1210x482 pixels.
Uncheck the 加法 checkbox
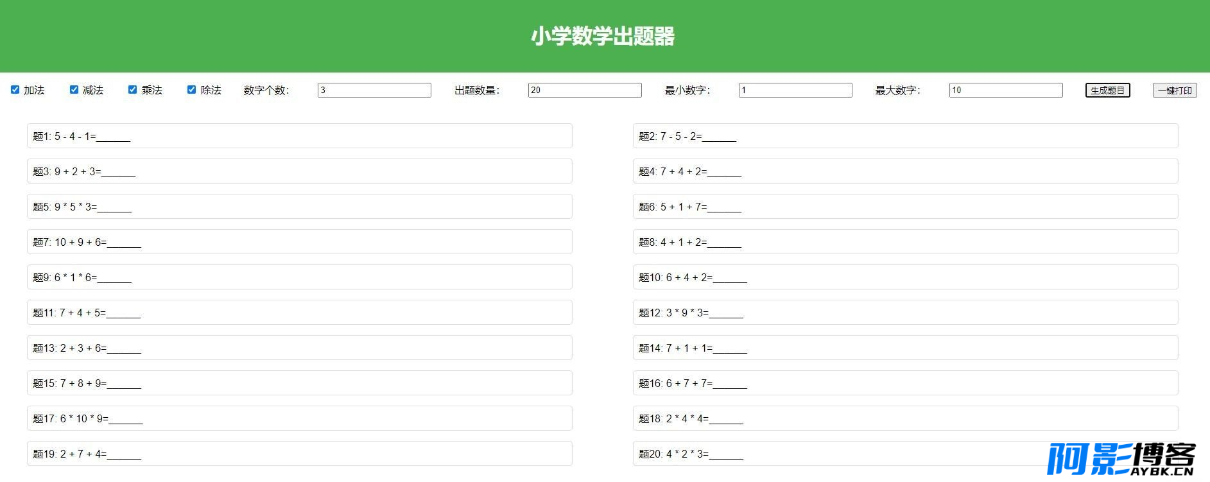point(15,90)
